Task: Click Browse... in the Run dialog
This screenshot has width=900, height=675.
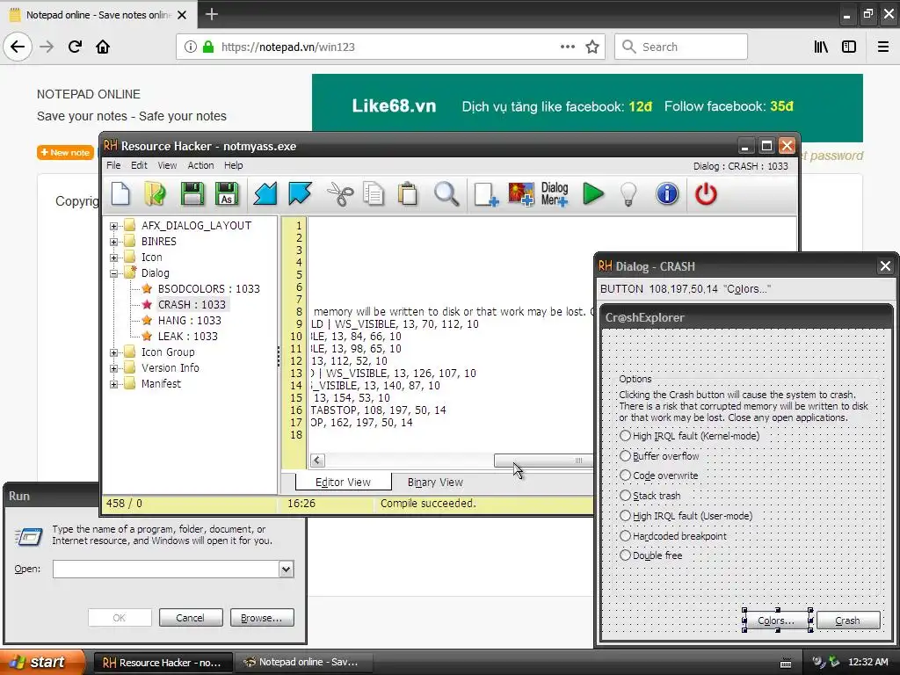Action: pyautogui.click(x=262, y=618)
